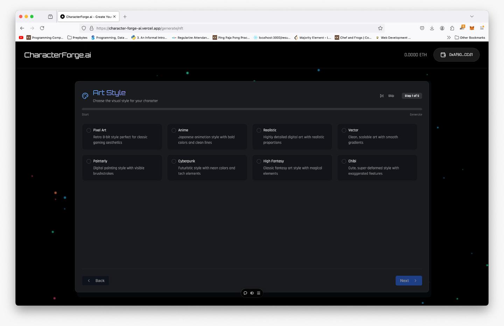The height and width of the screenshot is (326, 504).
Task: Click the CharacterForge.ai logo
Action: [58, 55]
